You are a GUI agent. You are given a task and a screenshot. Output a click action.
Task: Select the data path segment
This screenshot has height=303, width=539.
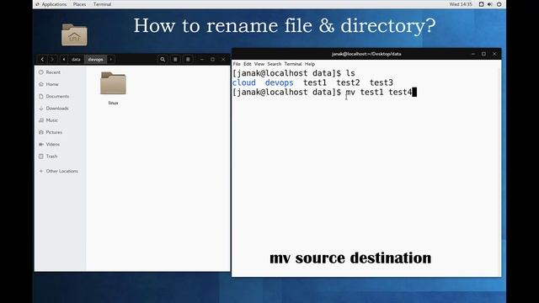(76, 60)
